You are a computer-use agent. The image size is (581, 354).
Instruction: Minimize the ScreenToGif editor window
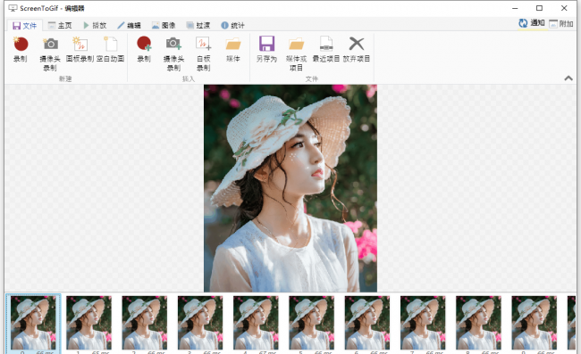(515, 8)
